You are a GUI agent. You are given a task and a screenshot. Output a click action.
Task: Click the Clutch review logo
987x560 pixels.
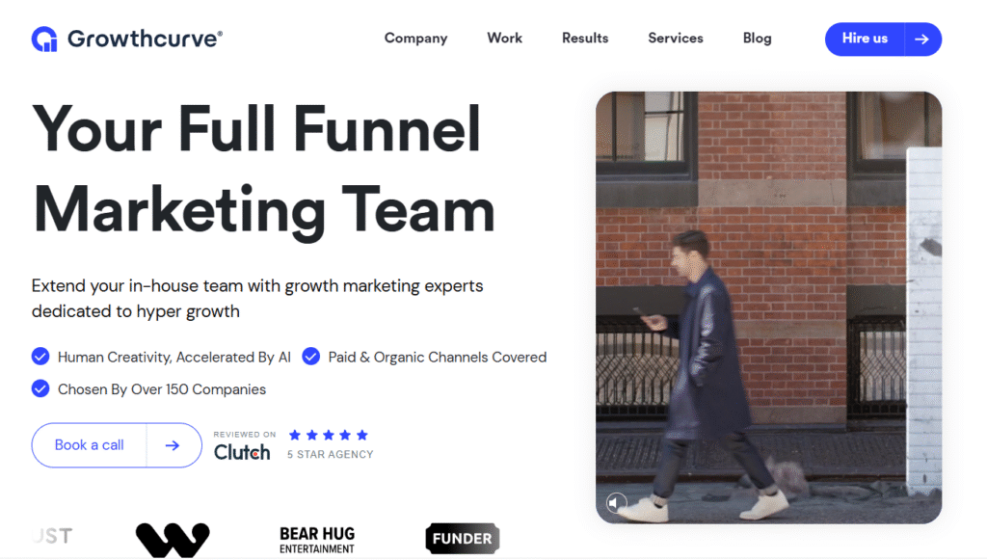pos(242,451)
